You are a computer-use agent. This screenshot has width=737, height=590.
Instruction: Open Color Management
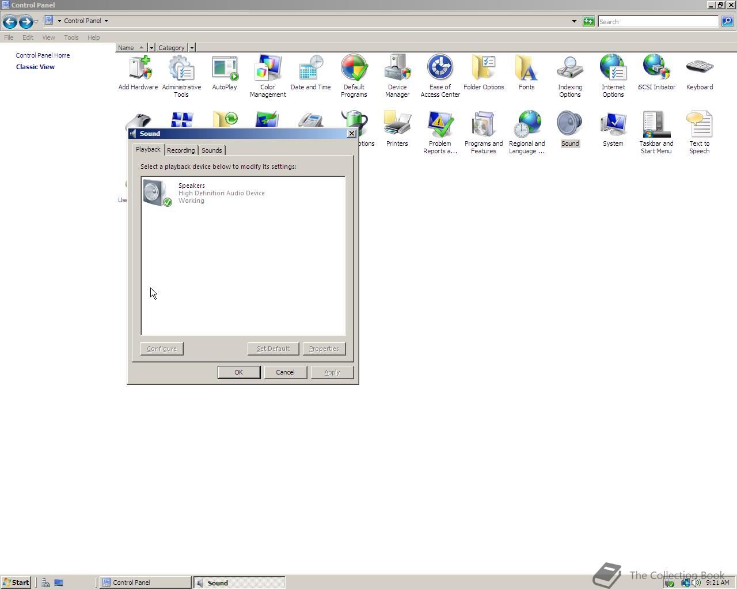click(x=268, y=76)
